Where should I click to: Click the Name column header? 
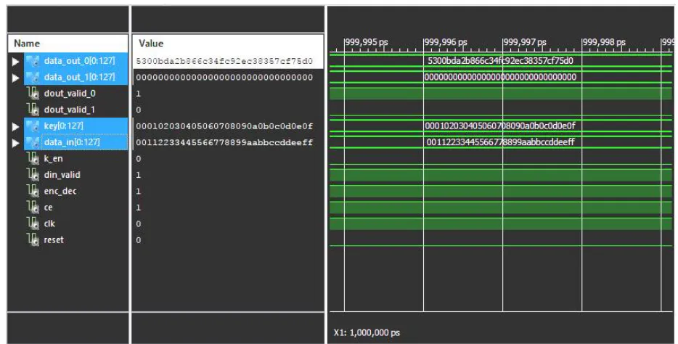pyautogui.click(x=68, y=44)
